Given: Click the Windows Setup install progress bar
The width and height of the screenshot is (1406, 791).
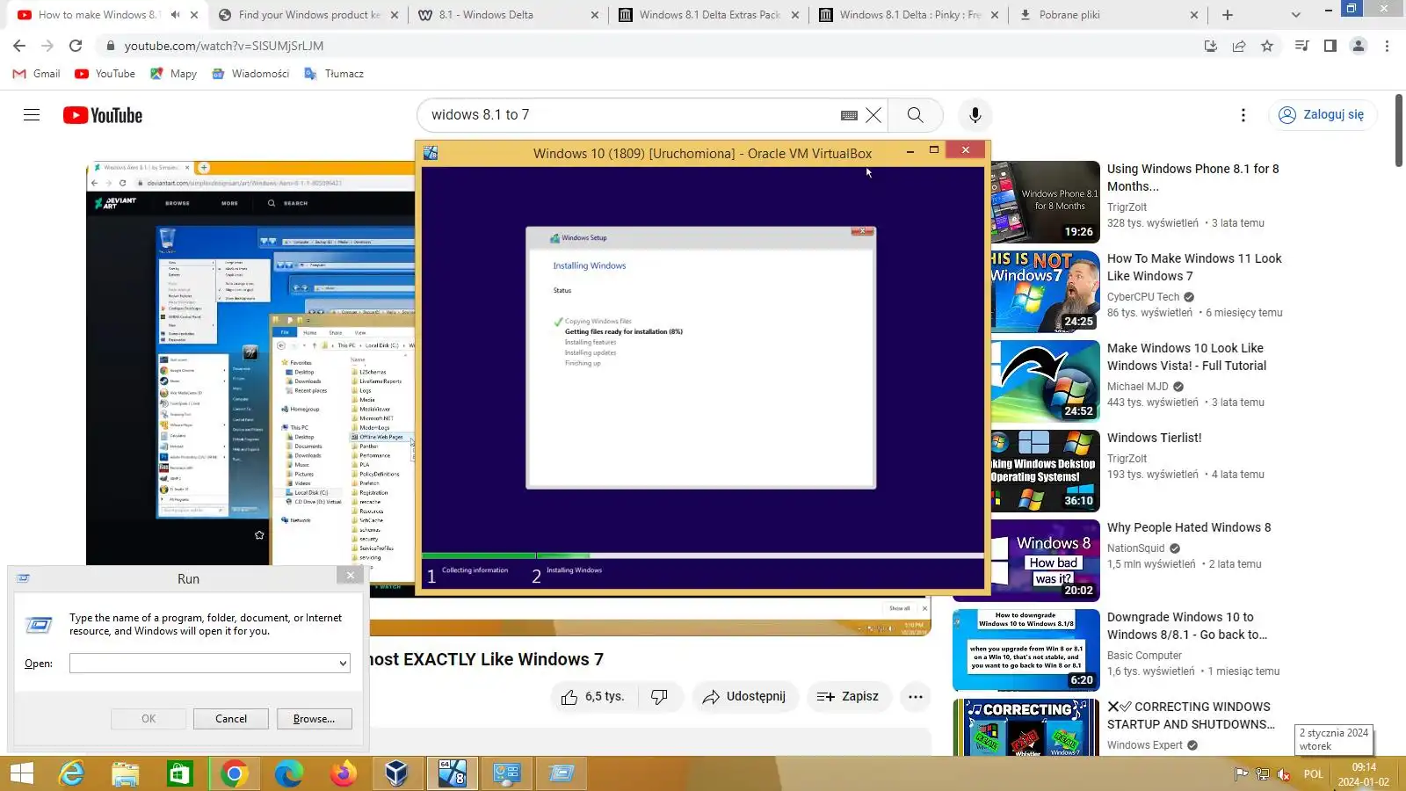Looking at the screenshot, I should click(x=702, y=556).
